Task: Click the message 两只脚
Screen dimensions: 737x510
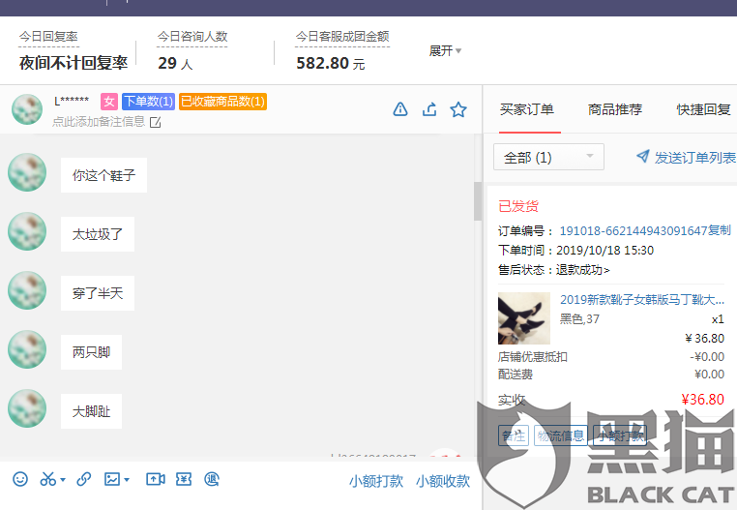Action: pos(91,352)
